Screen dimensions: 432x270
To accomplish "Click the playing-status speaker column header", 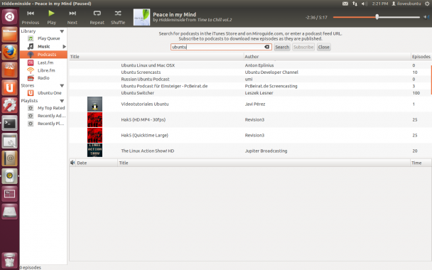I will tap(72, 163).
